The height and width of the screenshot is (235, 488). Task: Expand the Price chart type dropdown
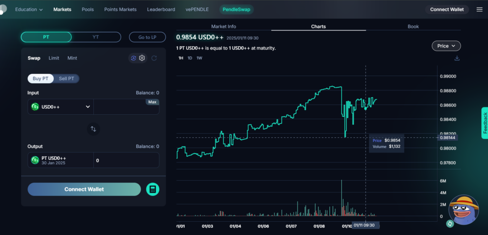click(446, 46)
